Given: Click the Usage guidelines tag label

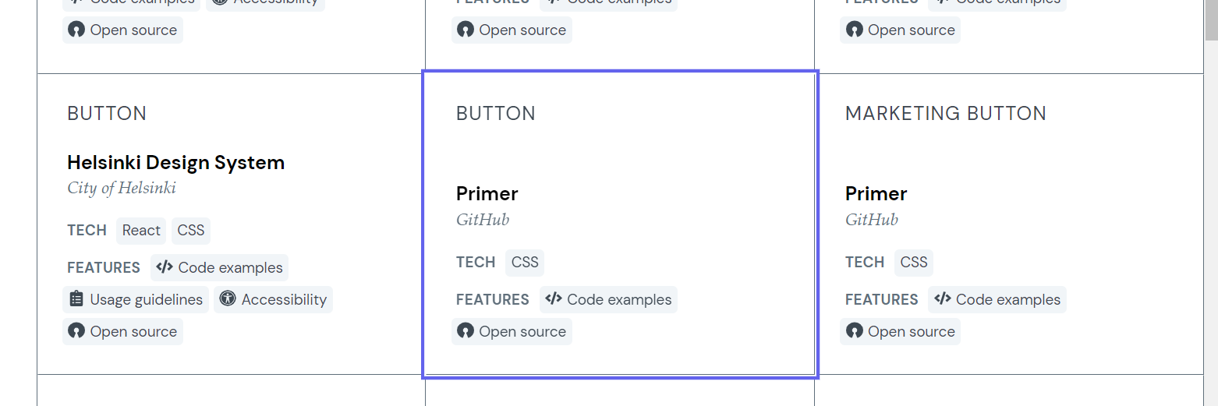Looking at the screenshot, I should click(x=146, y=299).
